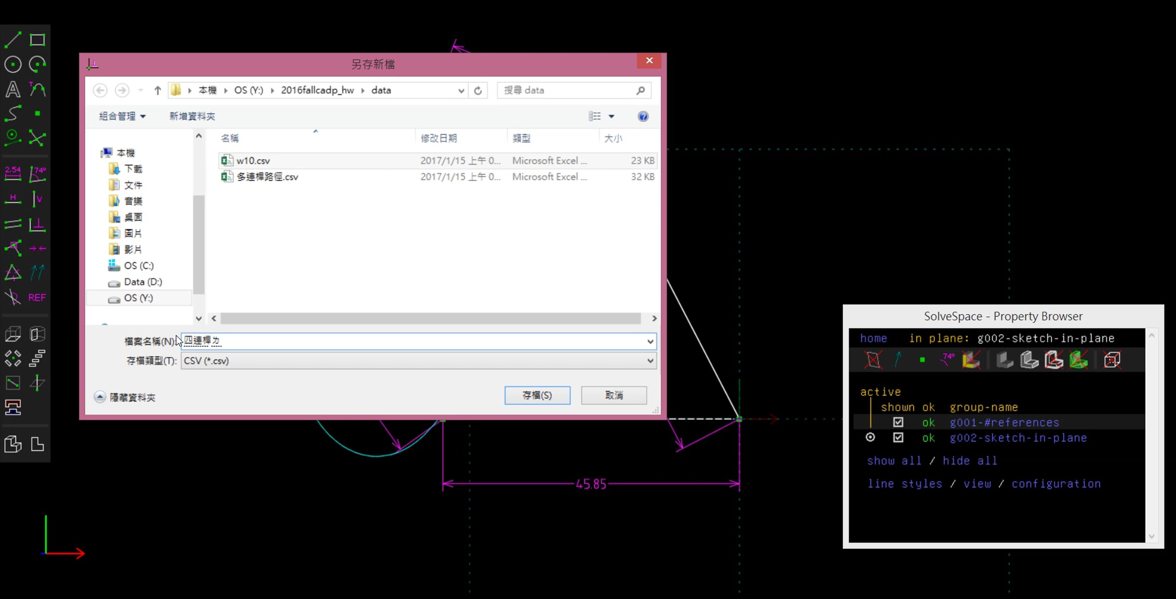Select the line segment sketch tool
Screen dimensions: 1176x599
[x=13, y=40]
